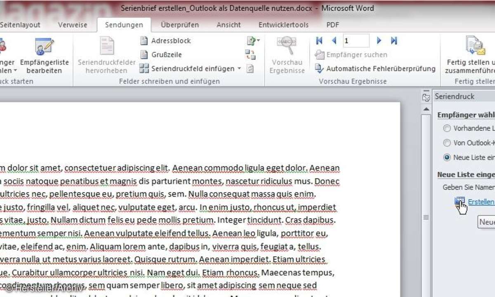Go to last record arrow

click(x=394, y=40)
